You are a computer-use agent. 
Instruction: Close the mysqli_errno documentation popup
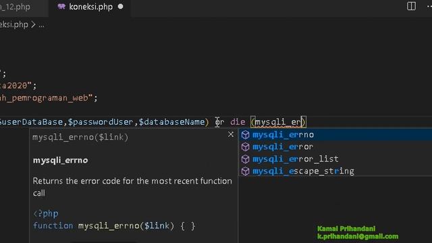[231, 134]
